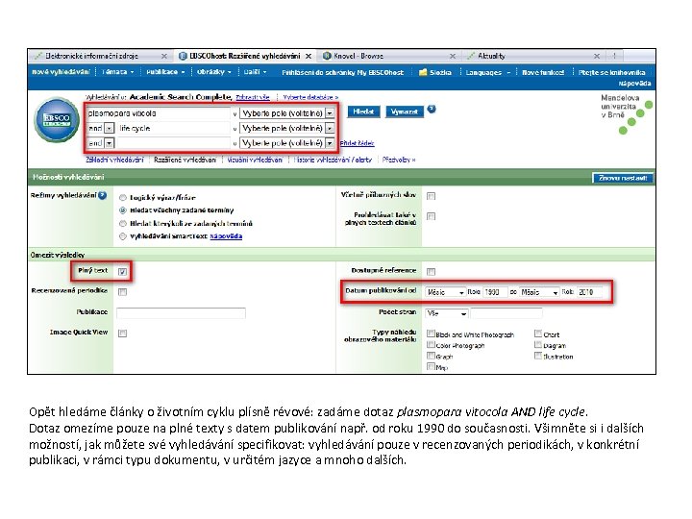The height and width of the screenshot is (519, 692).
Task: Check the Chart image type
Action: 538,334
